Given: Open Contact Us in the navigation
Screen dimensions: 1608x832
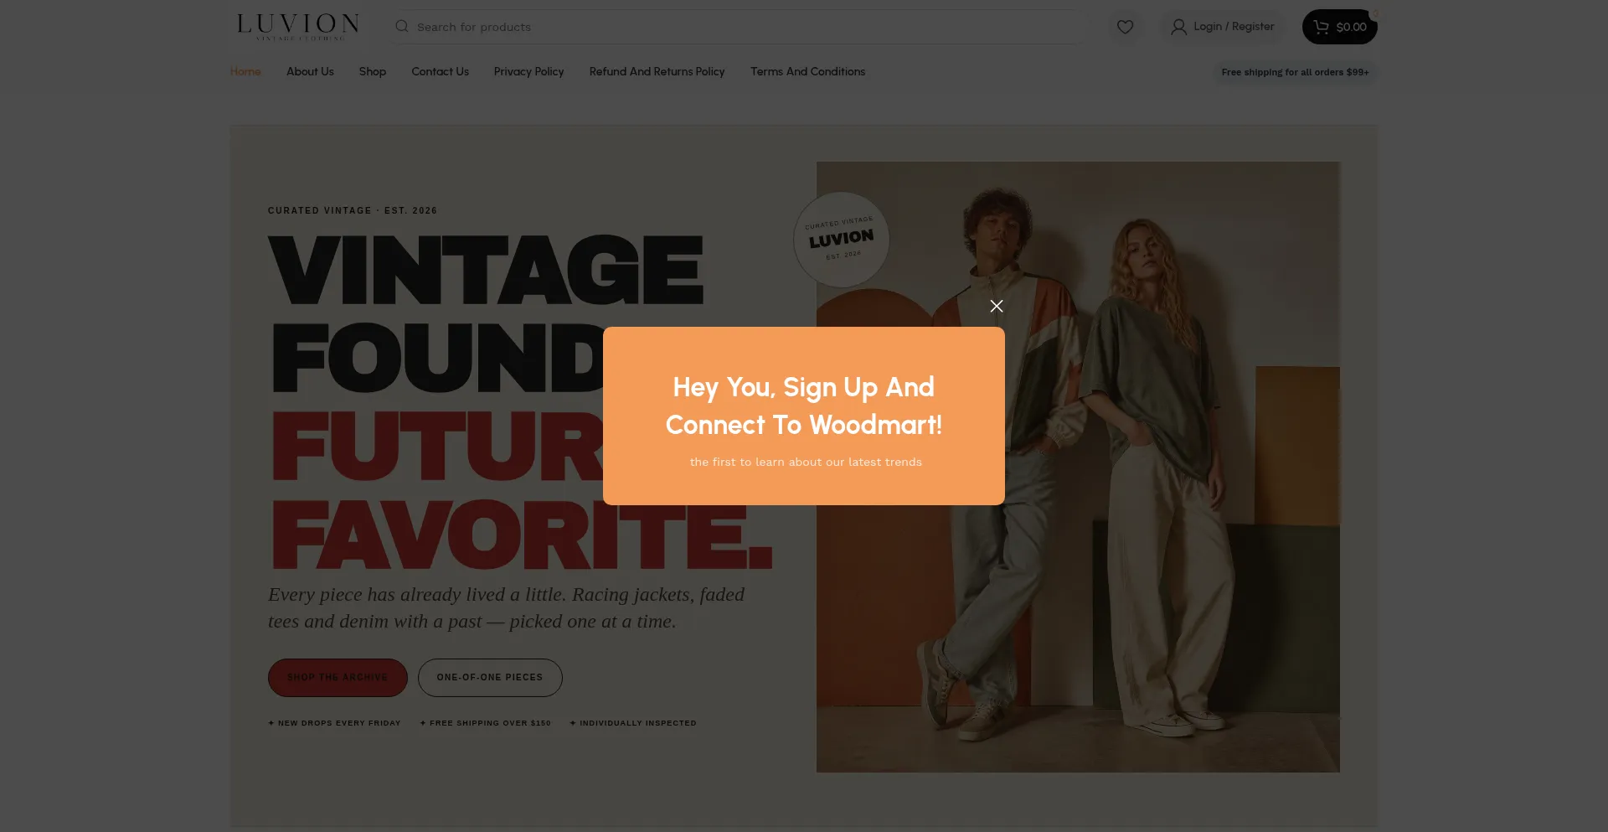Looking at the screenshot, I should (440, 72).
